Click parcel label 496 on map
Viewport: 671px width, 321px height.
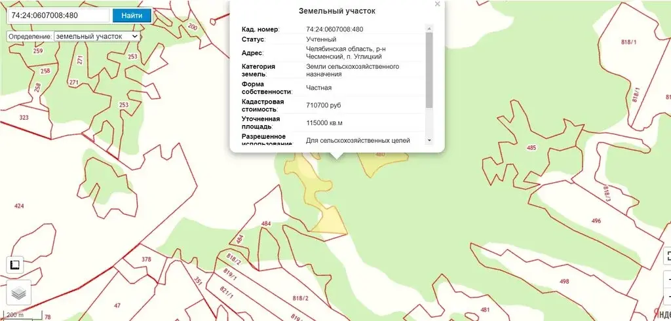tap(596, 221)
